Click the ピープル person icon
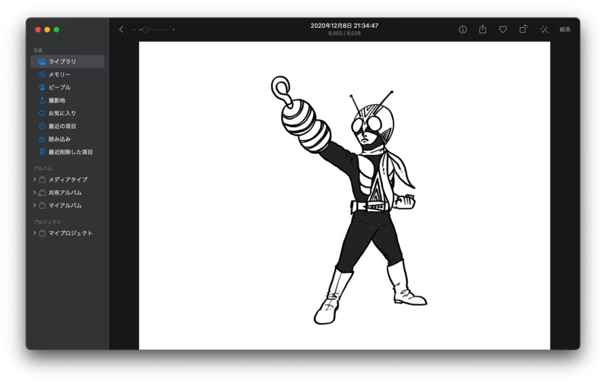 coord(42,88)
